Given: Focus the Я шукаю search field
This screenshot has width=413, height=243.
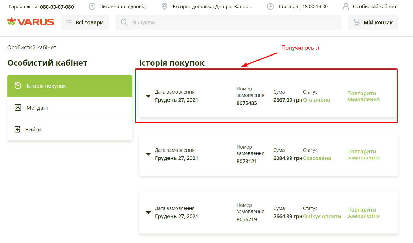Looking at the screenshot, I should pos(229,22).
